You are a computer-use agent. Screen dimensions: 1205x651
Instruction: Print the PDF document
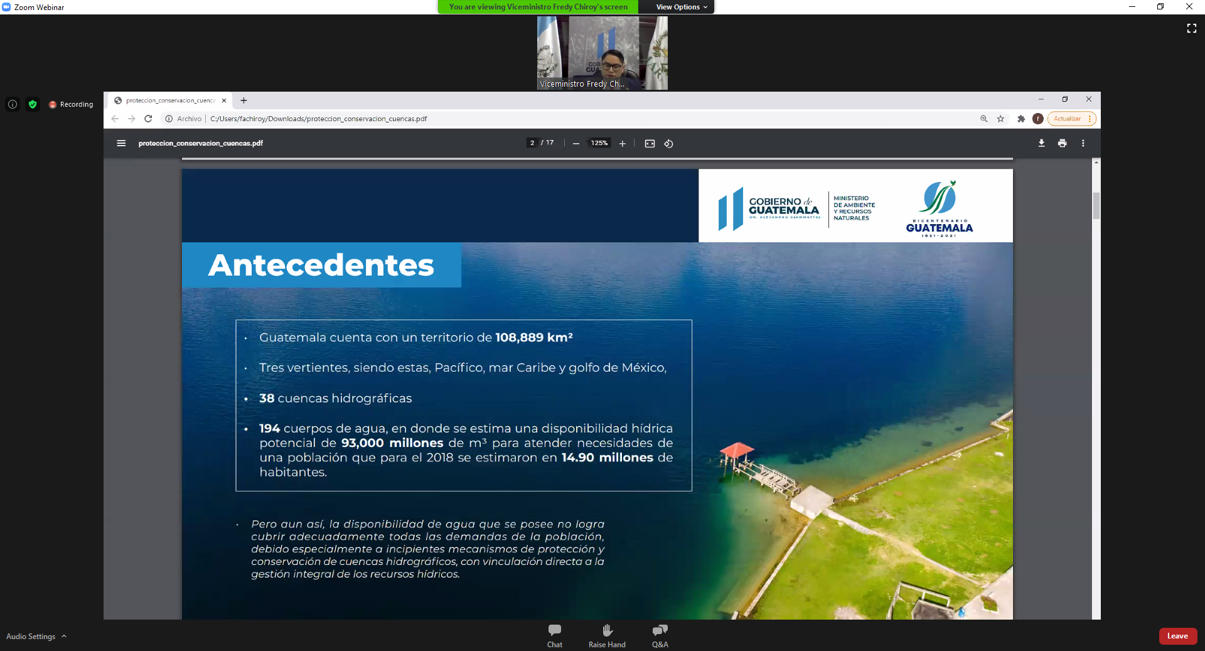coord(1062,143)
